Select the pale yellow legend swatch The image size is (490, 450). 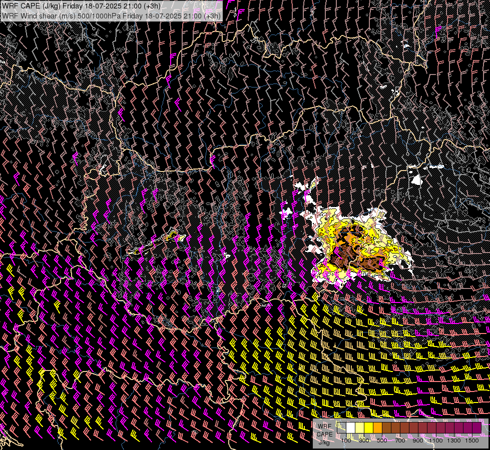tap(360, 427)
